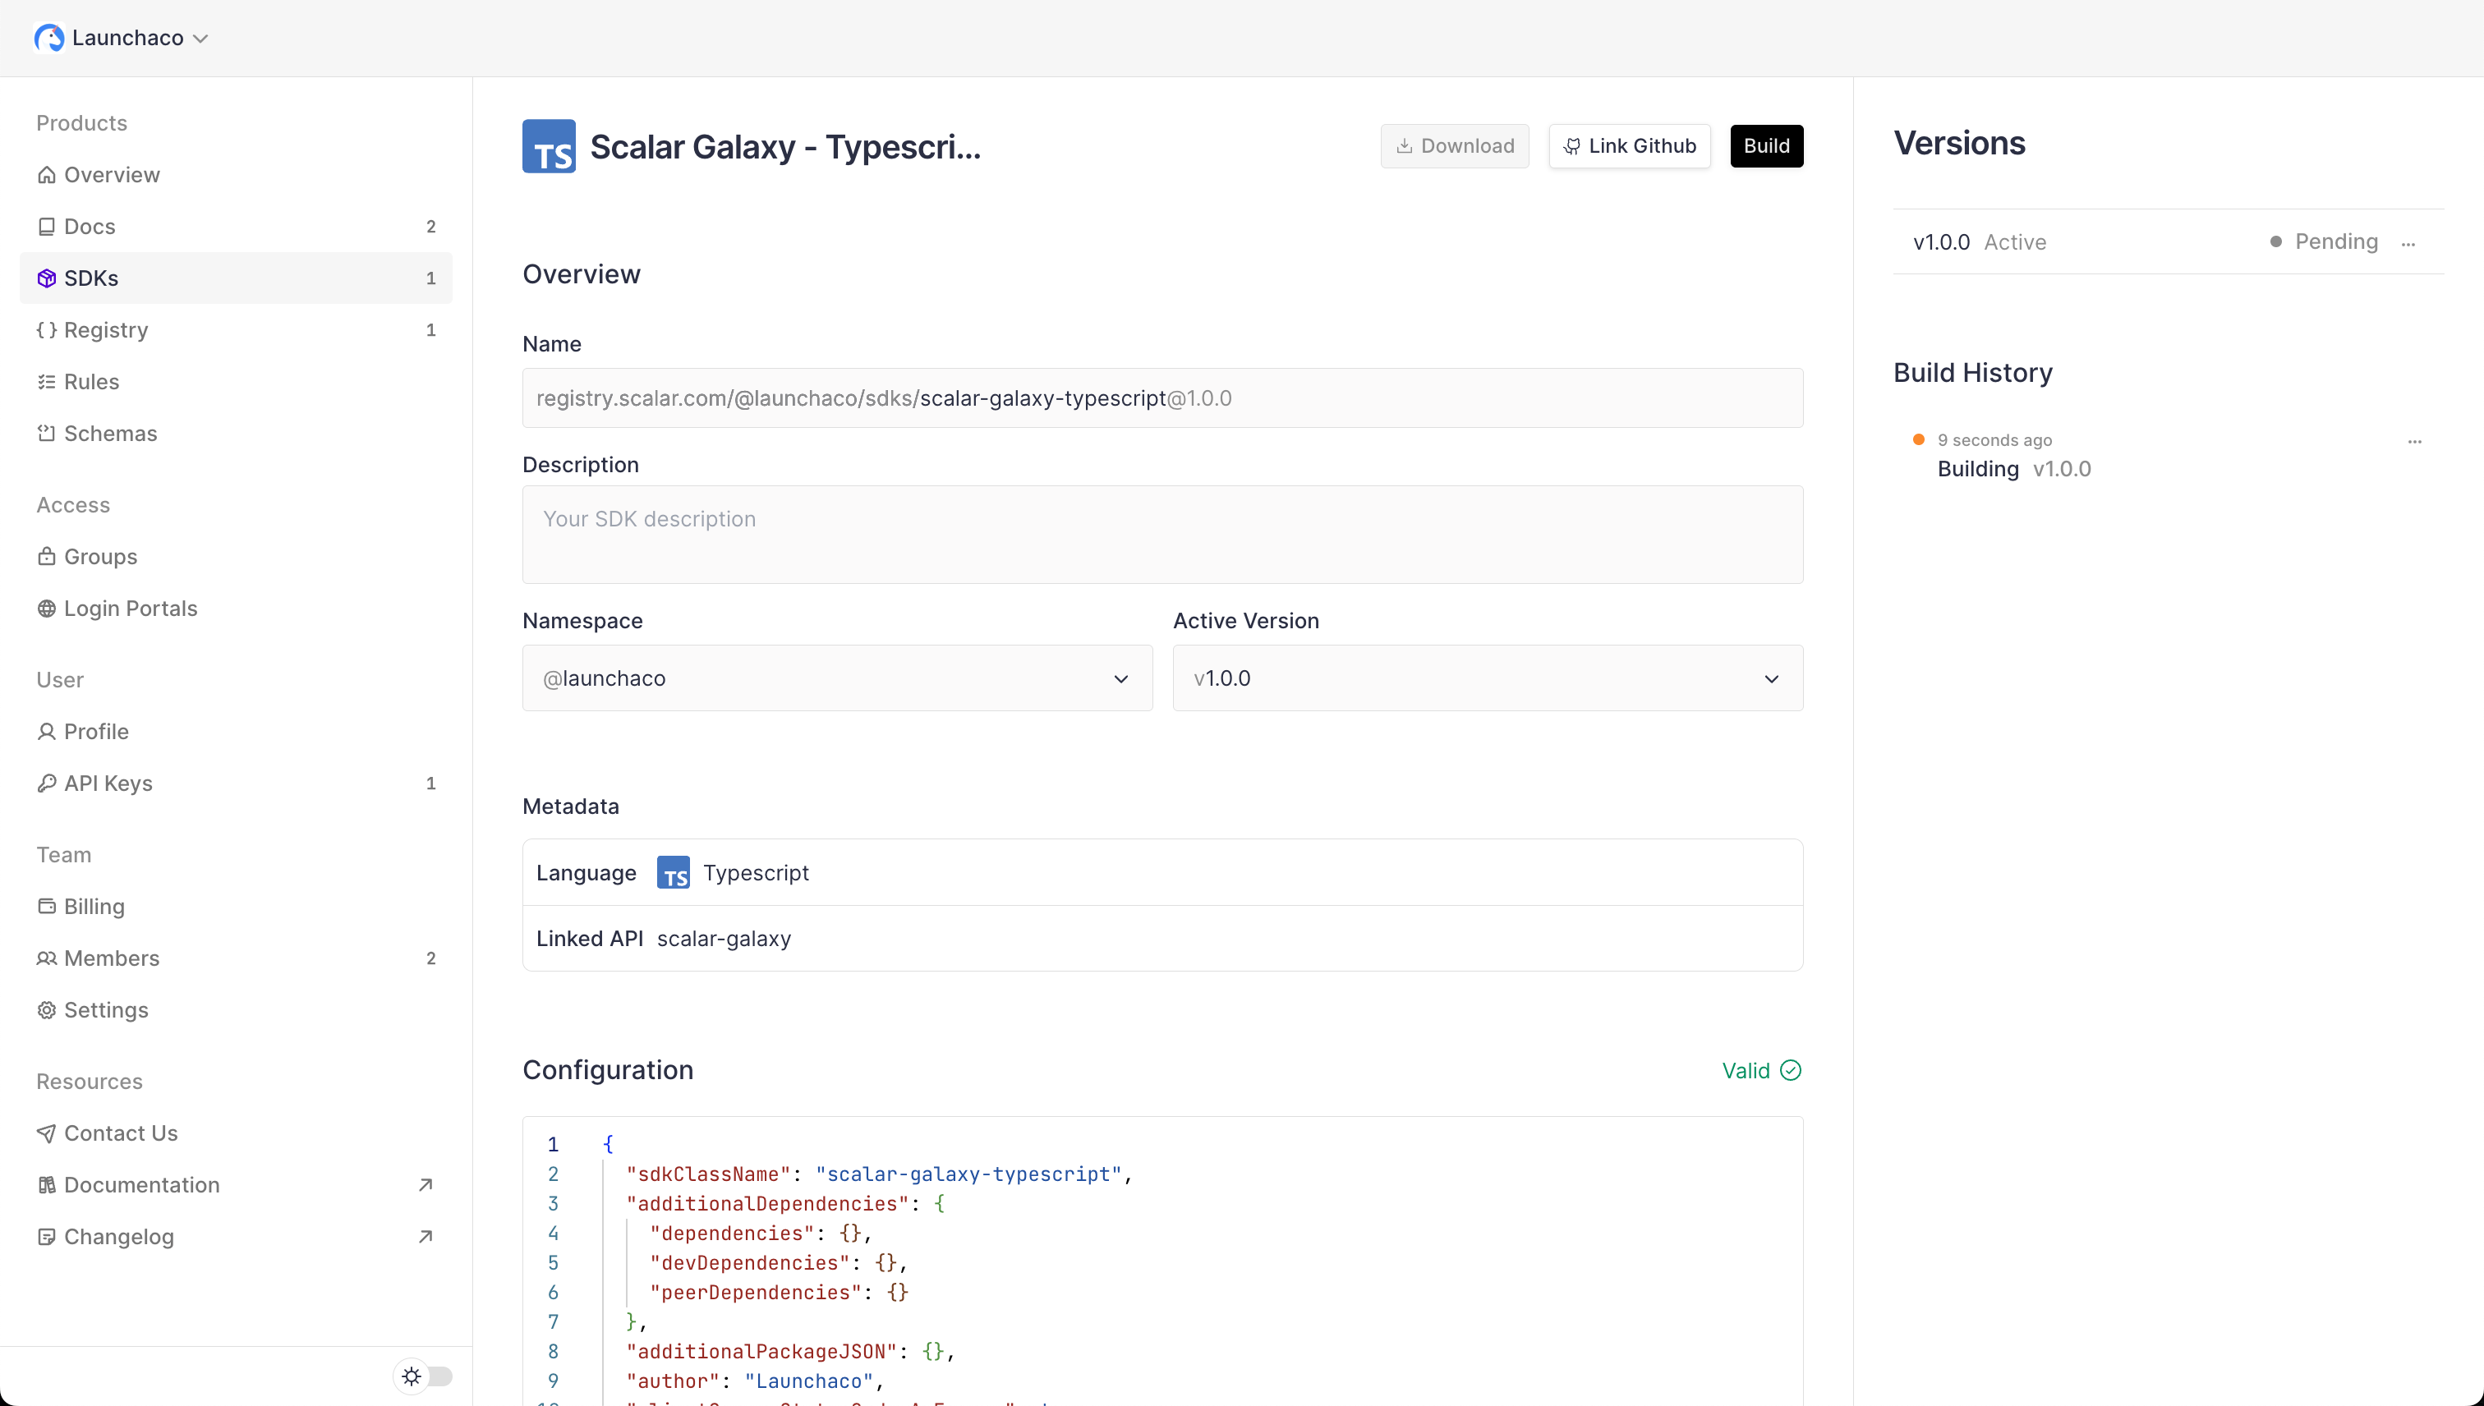Click the Rules checklist icon
The height and width of the screenshot is (1406, 2484).
pos(46,381)
